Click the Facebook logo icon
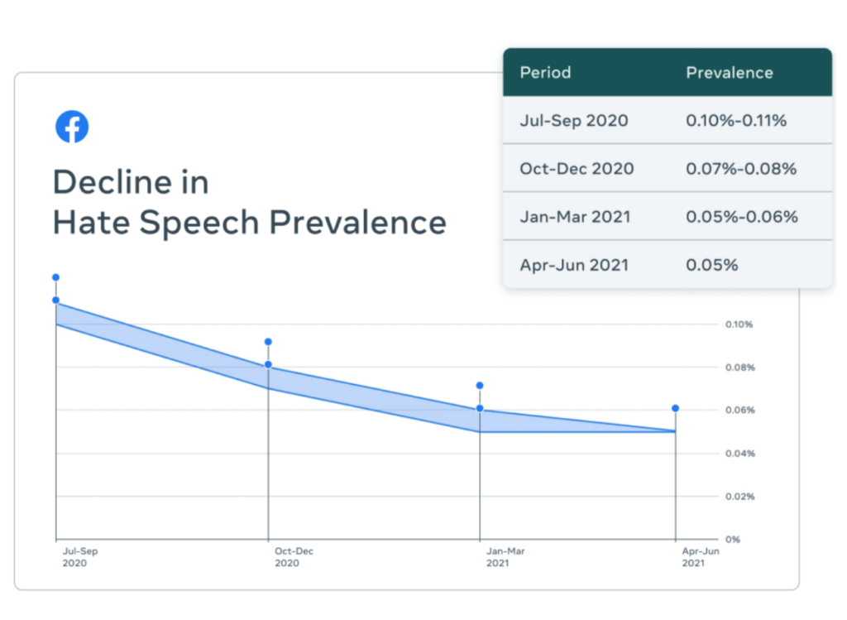This screenshot has height=620, width=847. [72, 127]
